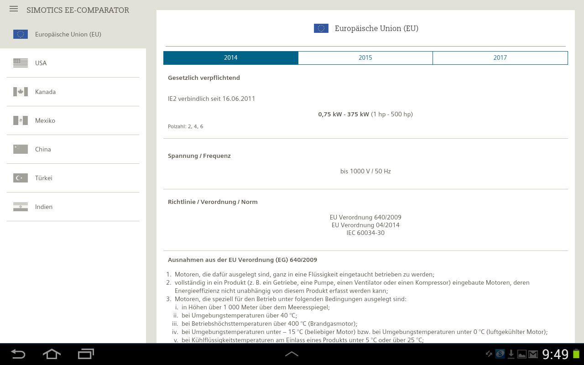This screenshot has width=584, height=365.
Task: Pick Türkei in the sidebar
Action: click(x=73, y=178)
